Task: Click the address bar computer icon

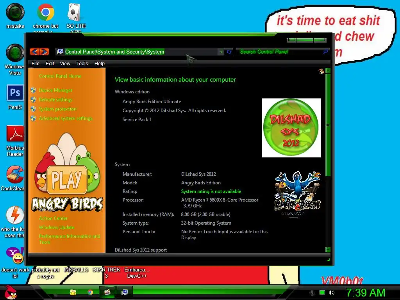Action: [x=60, y=52]
